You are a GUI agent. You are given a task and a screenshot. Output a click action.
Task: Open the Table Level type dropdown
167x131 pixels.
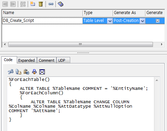point(110,21)
